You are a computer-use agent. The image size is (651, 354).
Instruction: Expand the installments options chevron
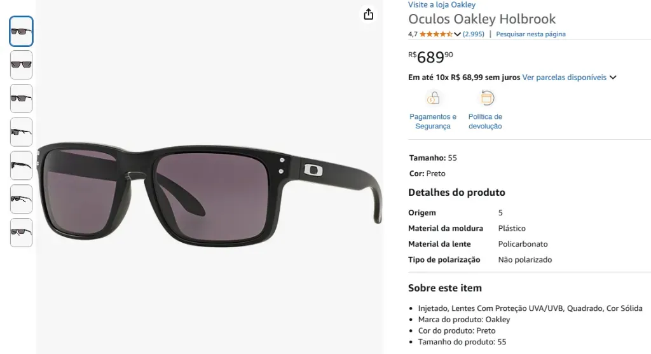pyautogui.click(x=613, y=78)
